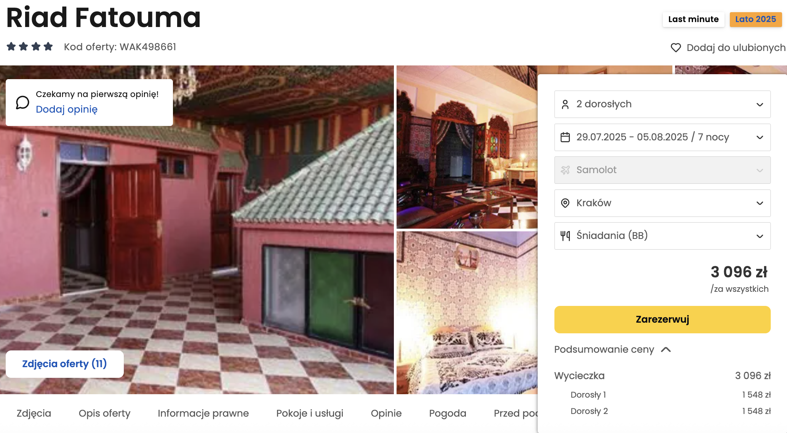Viewport: 787px width, 433px height.
Task: Click the Dodaj opinię link
Action: pyautogui.click(x=67, y=109)
